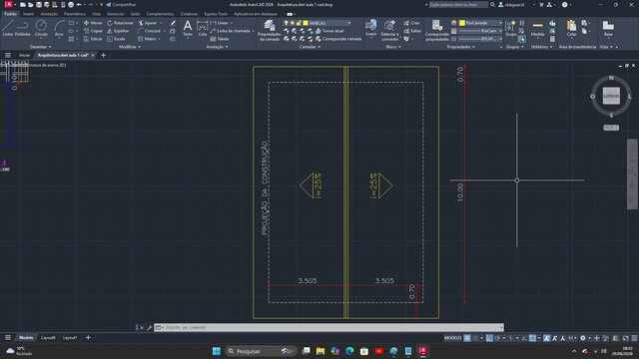Switch to the Layout1 tab
This screenshot has height=359, width=639.
tap(70, 338)
